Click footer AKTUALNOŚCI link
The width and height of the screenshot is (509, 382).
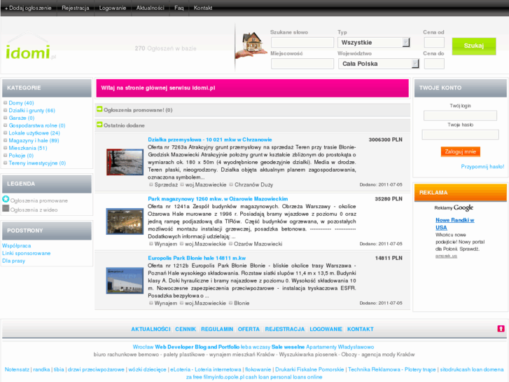(x=151, y=329)
